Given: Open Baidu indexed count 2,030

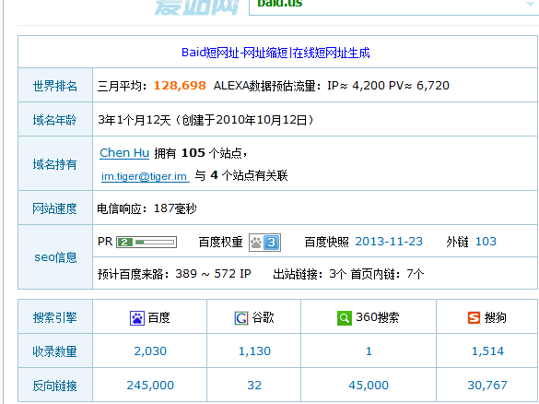Looking at the screenshot, I should (x=150, y=351).
